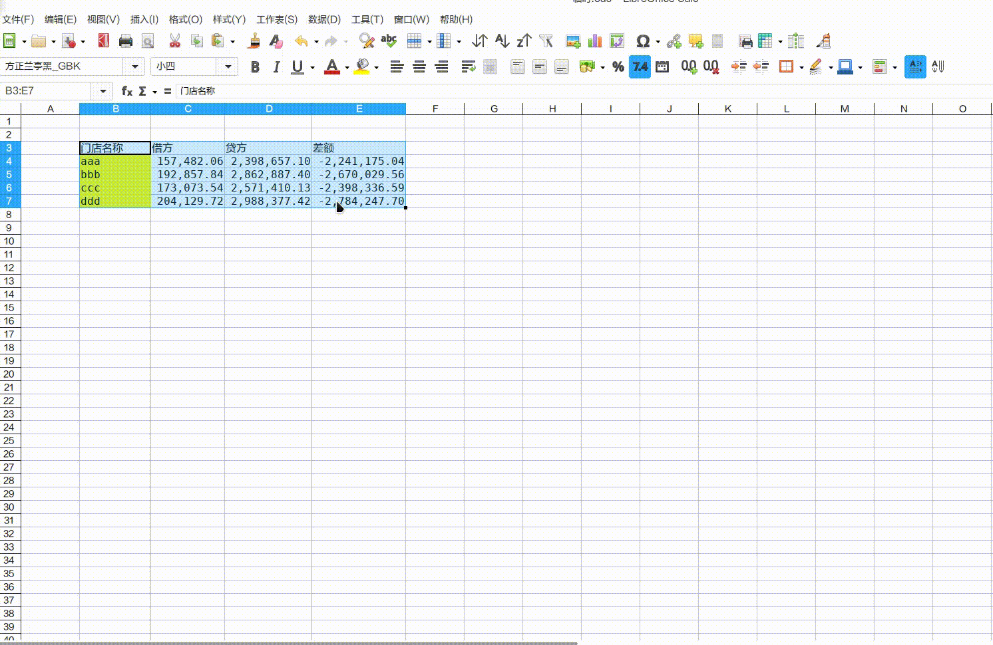Screen dimensions: 993x645
Task: Open spelling check with abc icon
Action: pos(389,41)
